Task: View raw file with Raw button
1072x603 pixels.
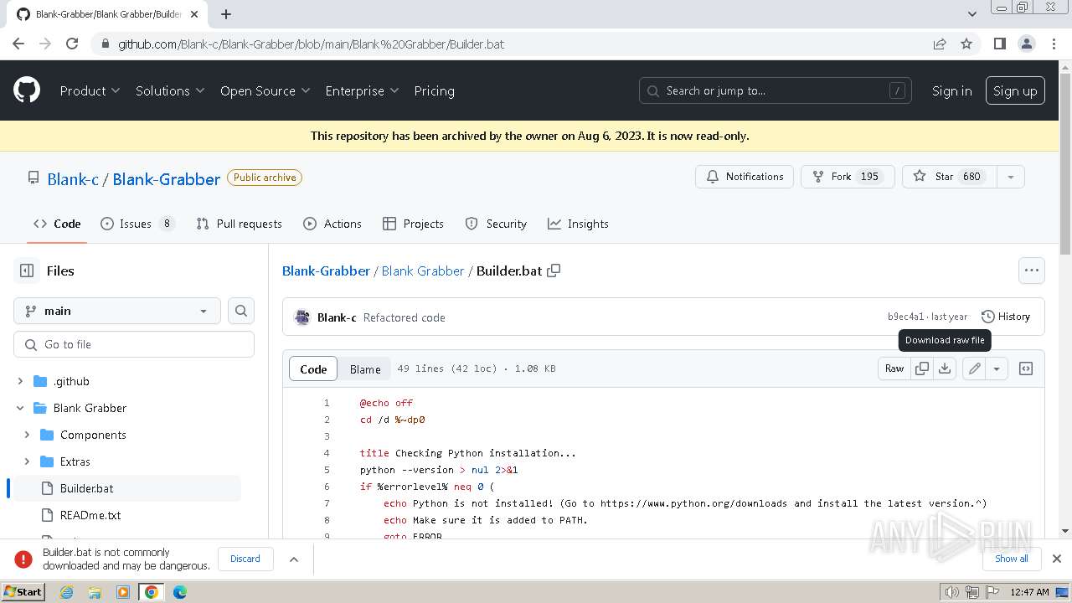Action: tap(894, 368)
